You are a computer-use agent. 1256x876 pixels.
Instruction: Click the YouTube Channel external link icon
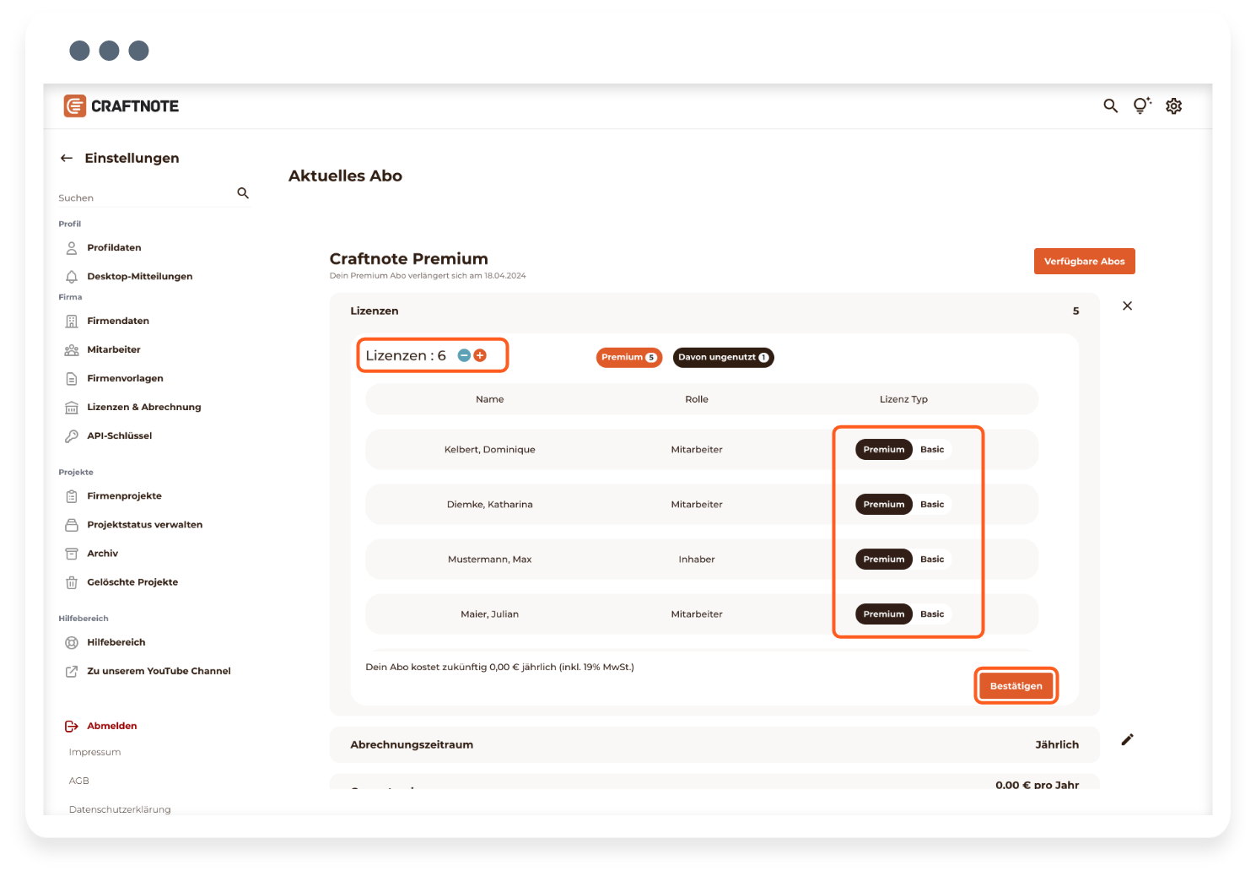pos(72,671)
